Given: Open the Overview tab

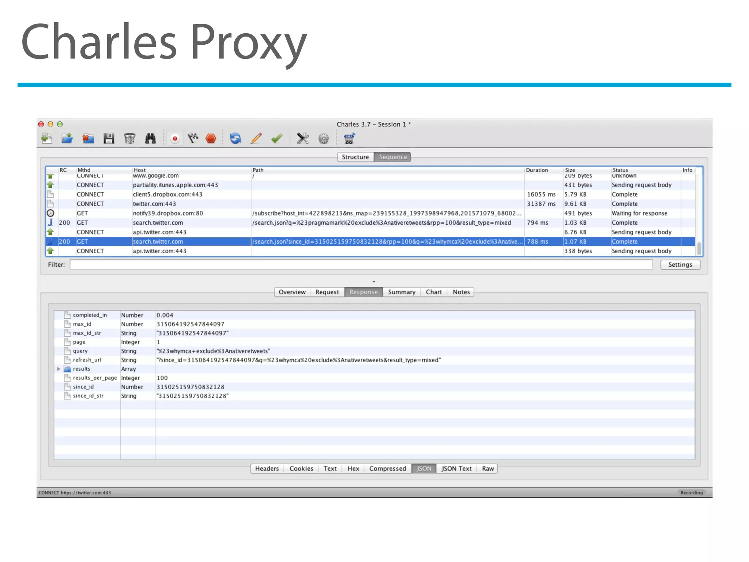Looking at the screenshot, I should pyautogui.click(x=292, y=292).
